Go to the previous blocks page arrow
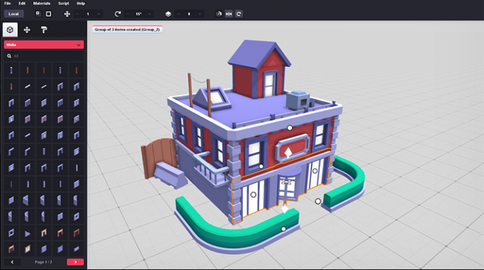This screenshot has width=484, height=270. (12, 262)
